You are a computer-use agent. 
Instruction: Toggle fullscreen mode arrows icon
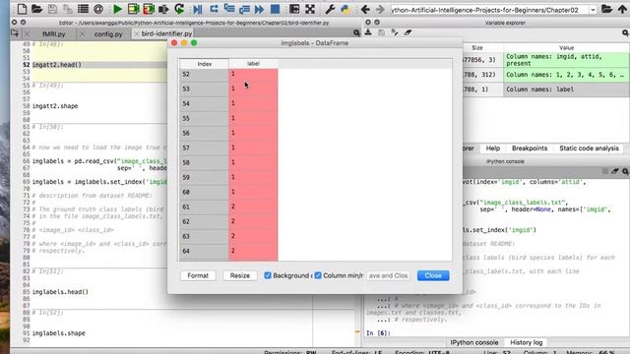click(x=310, y=9)
